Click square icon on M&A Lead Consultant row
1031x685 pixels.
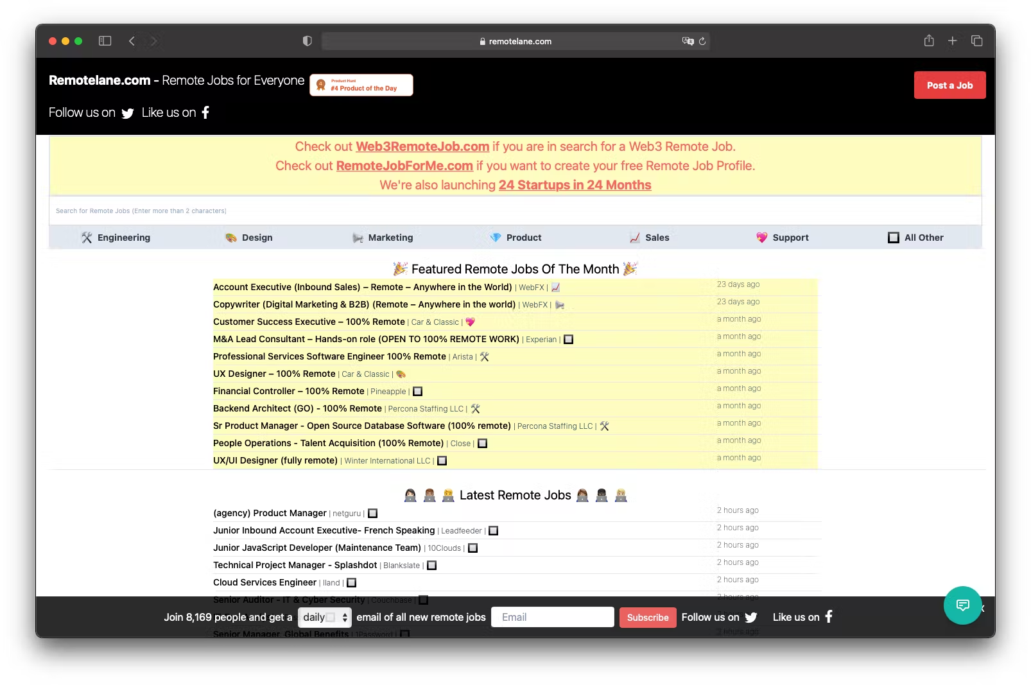[569, 340]
